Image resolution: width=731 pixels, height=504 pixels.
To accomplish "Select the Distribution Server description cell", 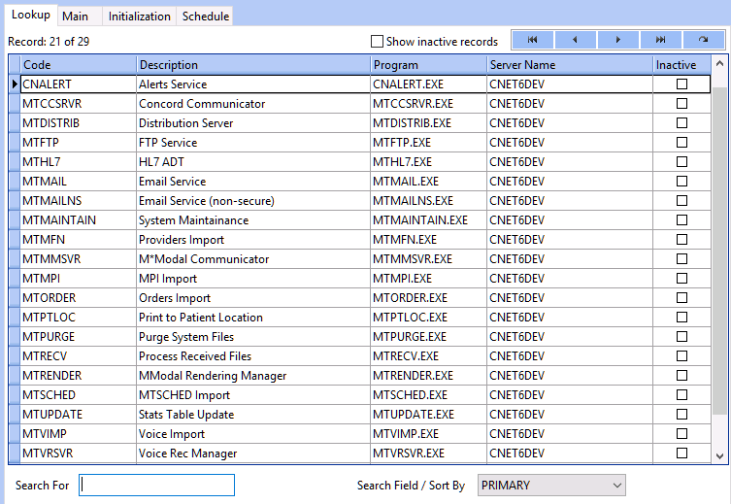I will click(x=253, y=123).
